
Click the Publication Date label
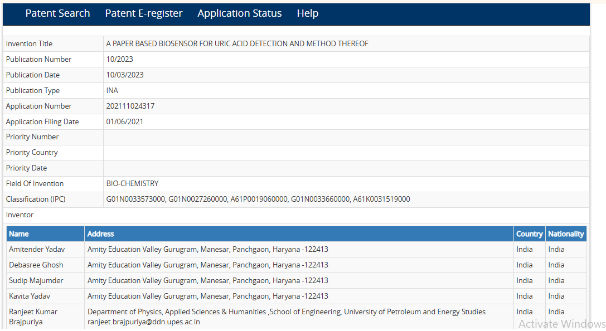click(x=33, y=75)
